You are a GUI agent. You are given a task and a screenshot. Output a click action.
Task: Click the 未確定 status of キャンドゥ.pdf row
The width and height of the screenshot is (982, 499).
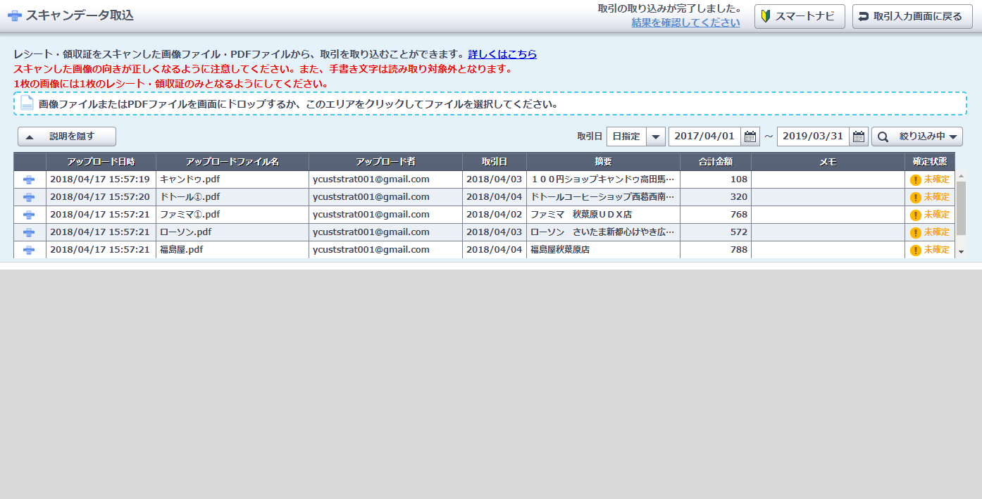tap(937, 179)
